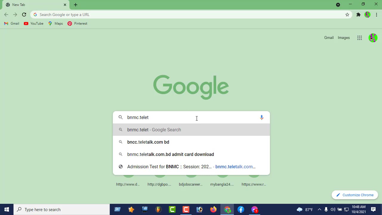
Task: Open the Extensions puzzle icon
Action: point(358,15)
